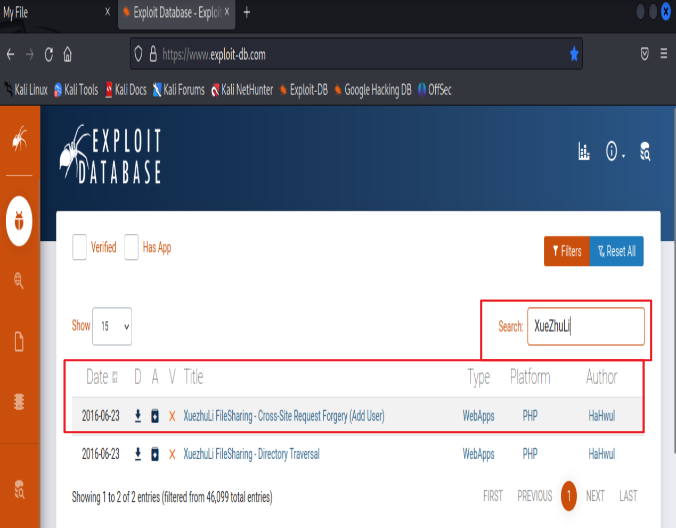Open the Google Hacking DB bookmark
Viewport: 676px width, 528px height.
372,90
